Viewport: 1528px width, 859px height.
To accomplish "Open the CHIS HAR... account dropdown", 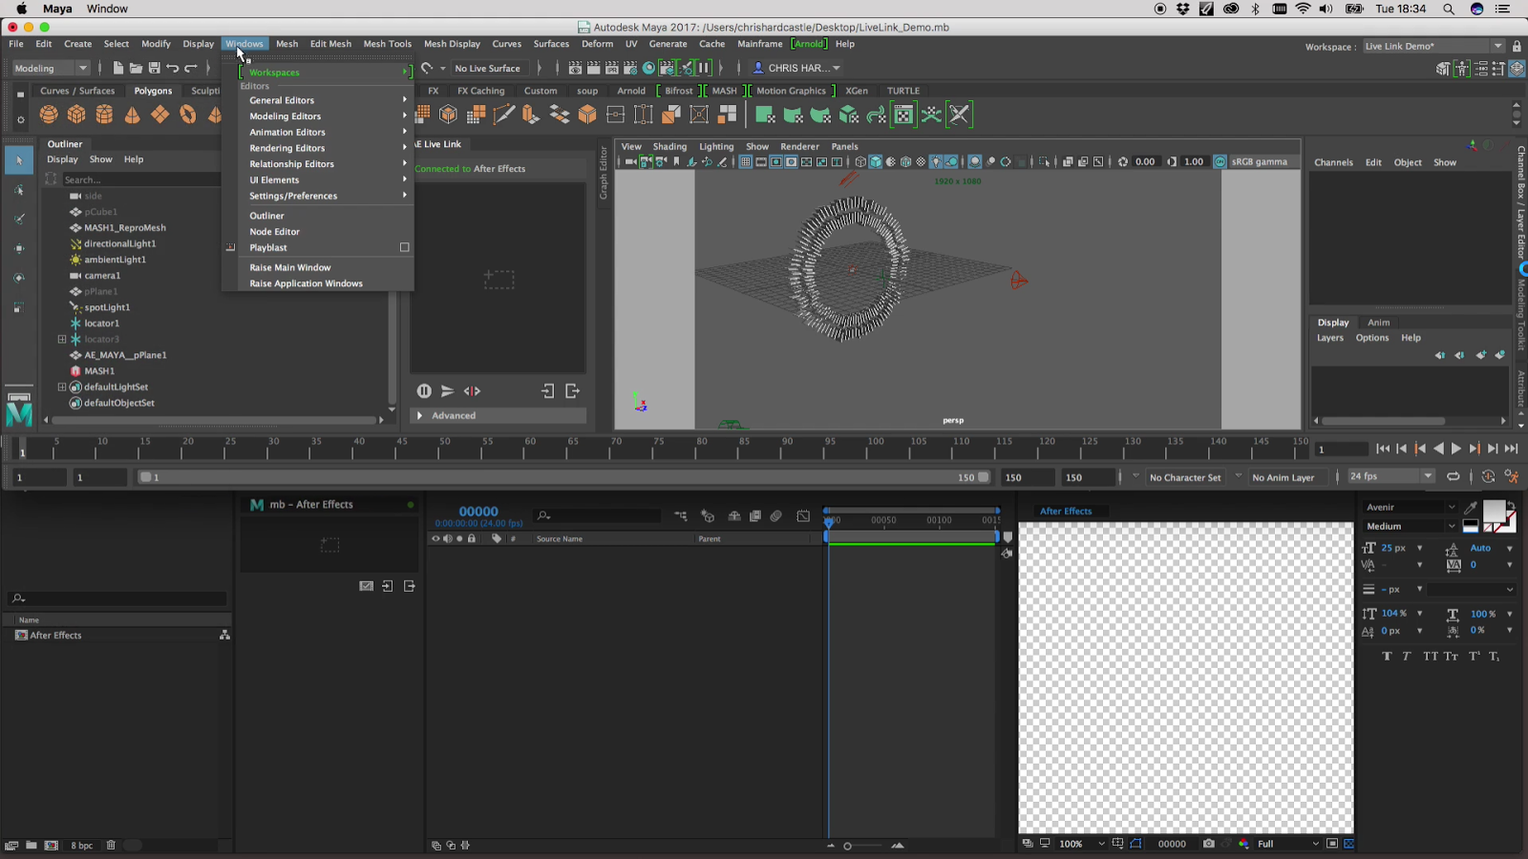I will coord(796,68).
